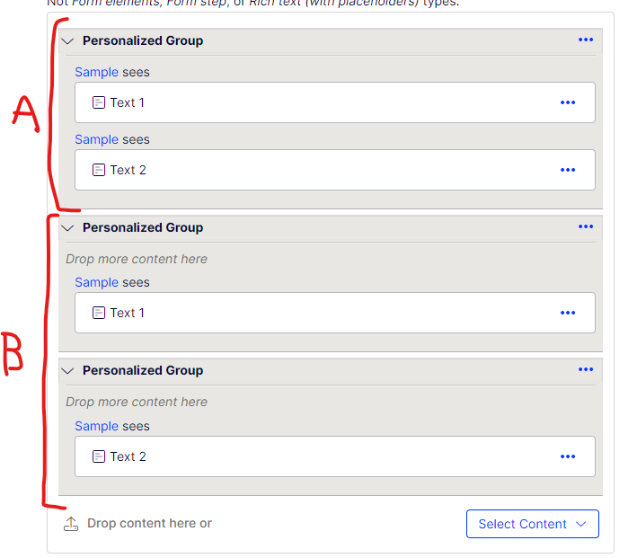Open more options for second Personalized Group

click(586, 226)
